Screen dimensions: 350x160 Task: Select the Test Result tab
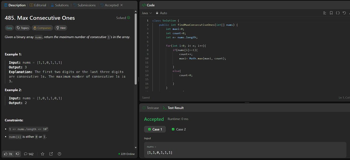[173, 108]
